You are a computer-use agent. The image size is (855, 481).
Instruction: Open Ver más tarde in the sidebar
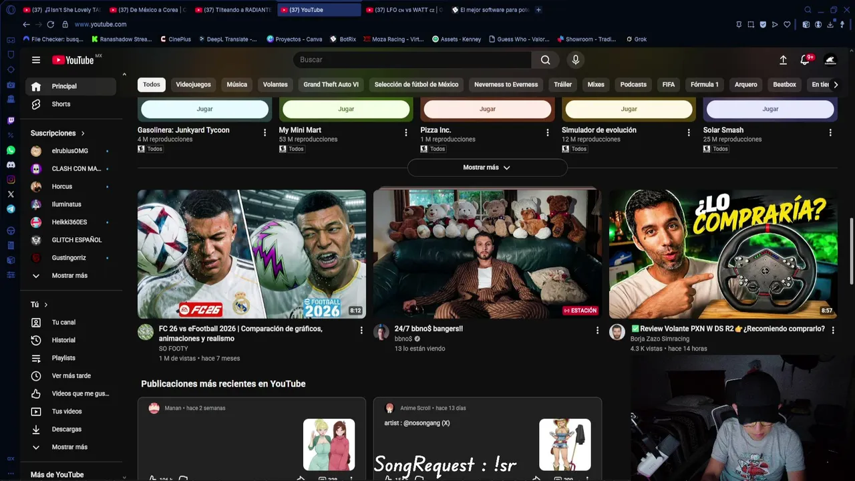click(71, 376)
